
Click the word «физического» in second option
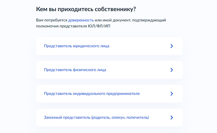[84, 70]
